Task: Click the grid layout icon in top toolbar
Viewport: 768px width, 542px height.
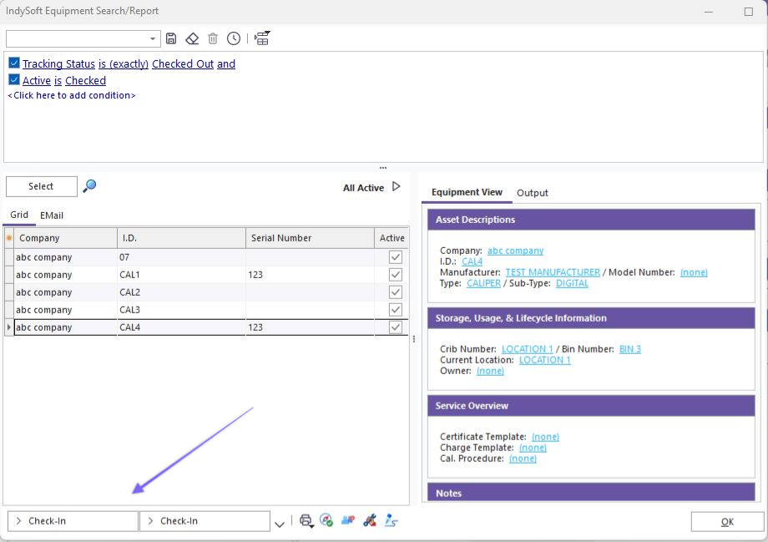Action: pos(262,38)
